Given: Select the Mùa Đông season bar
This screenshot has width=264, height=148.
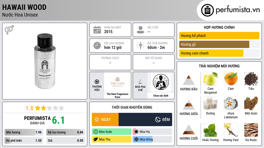Looking at the screenshot, I should tap(152, 139).
